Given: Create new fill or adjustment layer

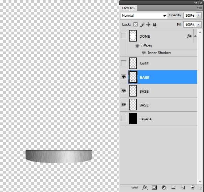Looking at the screenshot, I should click(x=164, y=187).
